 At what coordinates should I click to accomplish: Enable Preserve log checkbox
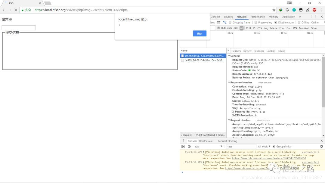coord(256,22)
